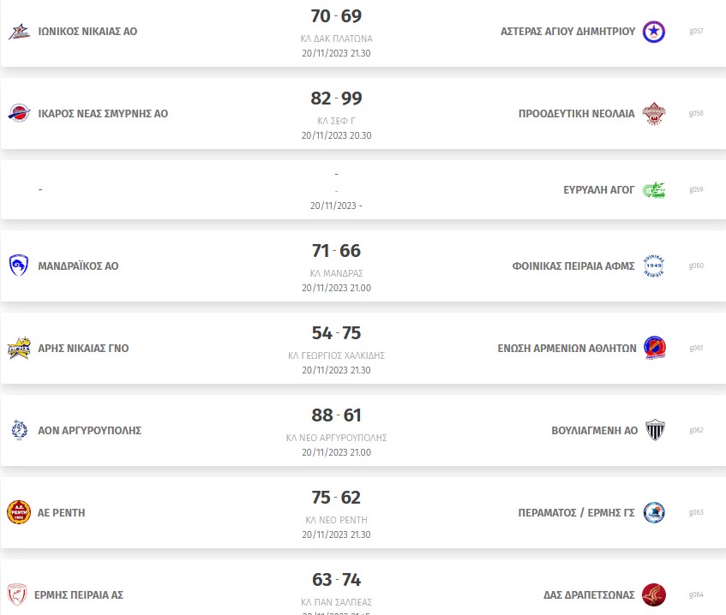This screenshot has height=615, width=726.
Task: Open ΠΕΡΑΜΑΤΟΣ / ΕΡΜΗΣ ΓΣ team link
Action: [x=576, y=513]
